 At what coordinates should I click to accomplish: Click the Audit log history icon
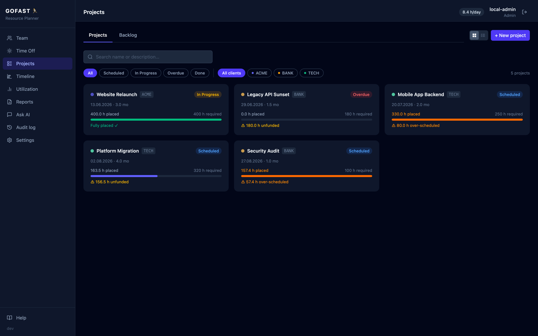tap(9, 127)
